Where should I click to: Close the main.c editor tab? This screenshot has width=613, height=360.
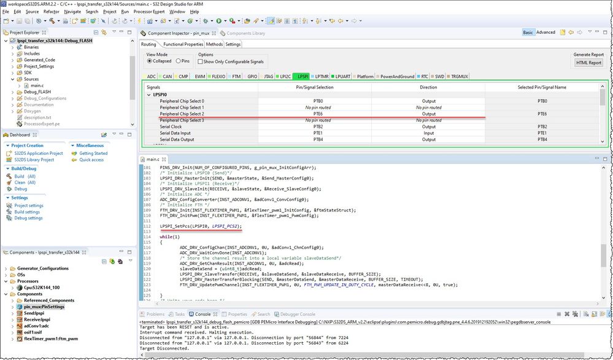(x=164, y=159)
